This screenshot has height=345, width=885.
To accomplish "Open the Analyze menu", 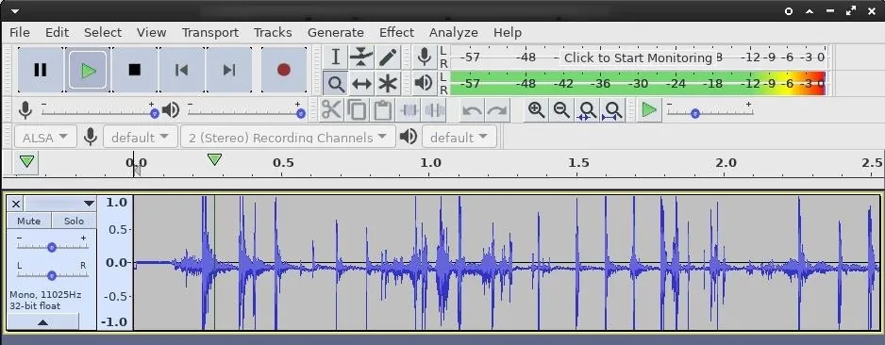I will tap(453, 33).
